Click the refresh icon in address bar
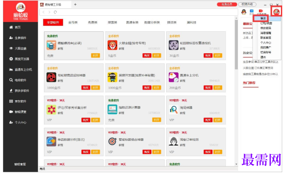This screenshot has height=173, width=289. pos(55,12)
